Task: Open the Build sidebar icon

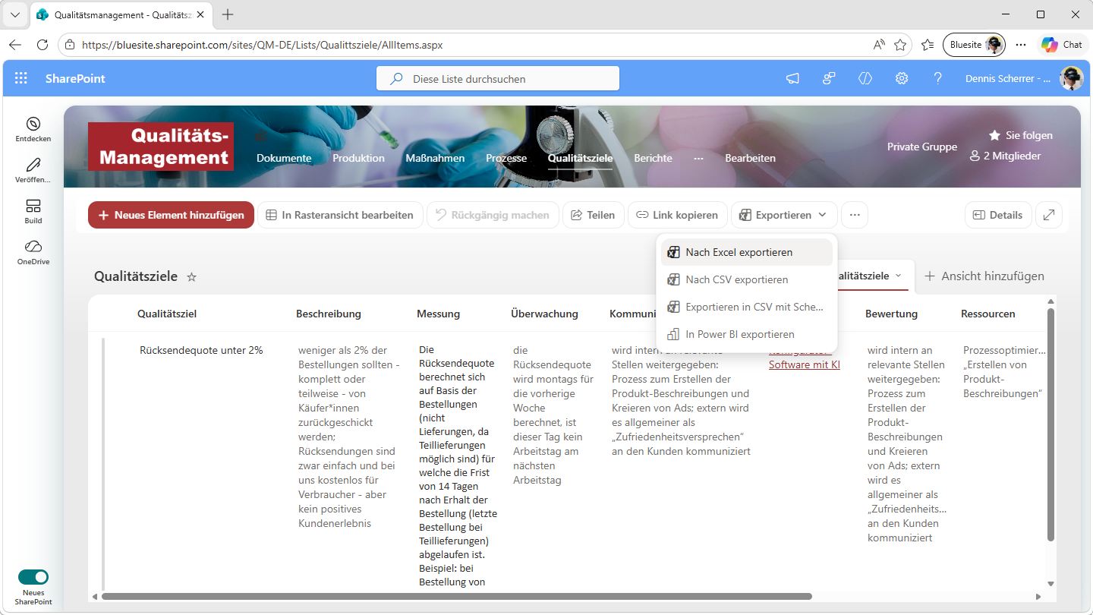Action: [x=33, y=207]
